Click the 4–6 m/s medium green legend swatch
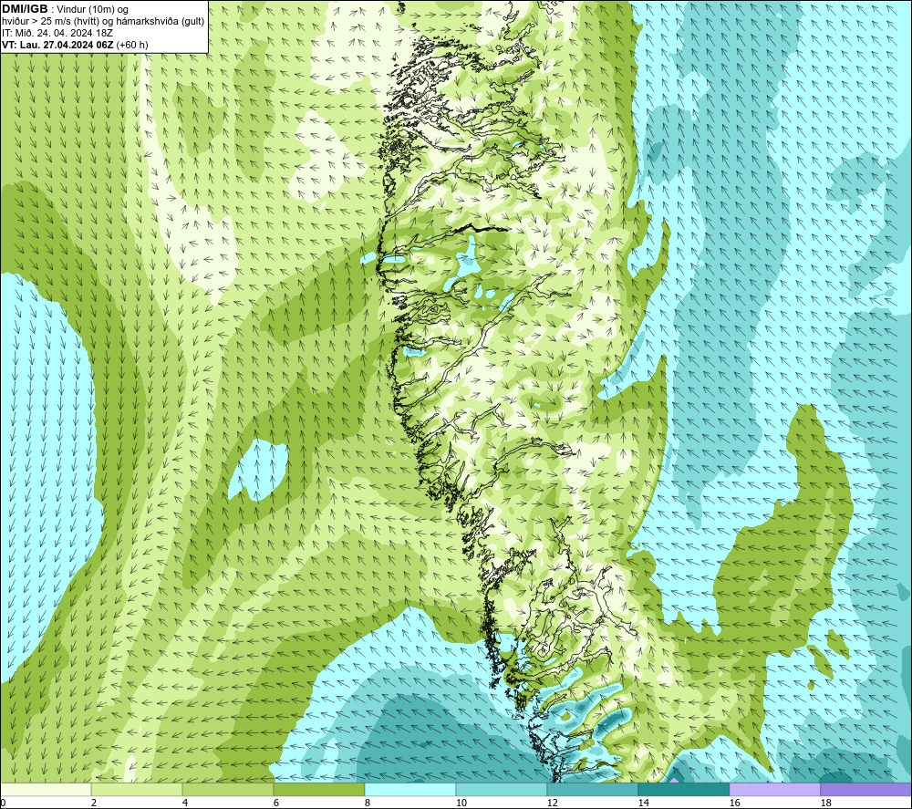The width and height of the screenshot is (912, 809). click(x=228, y=789)
